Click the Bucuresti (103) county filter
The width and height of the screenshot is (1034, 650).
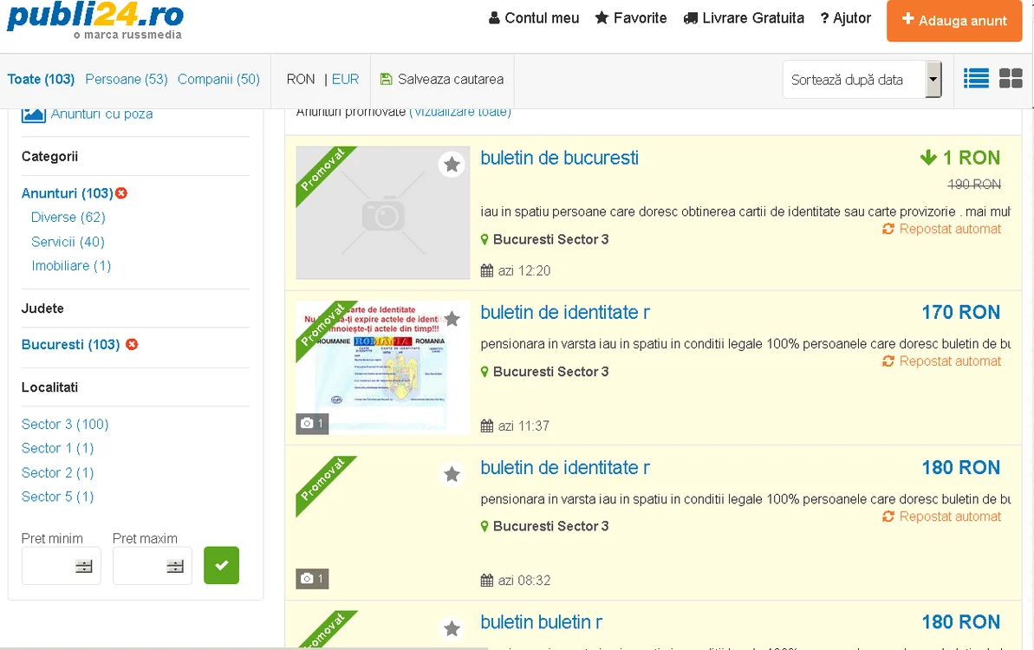[x=70, y=345]
